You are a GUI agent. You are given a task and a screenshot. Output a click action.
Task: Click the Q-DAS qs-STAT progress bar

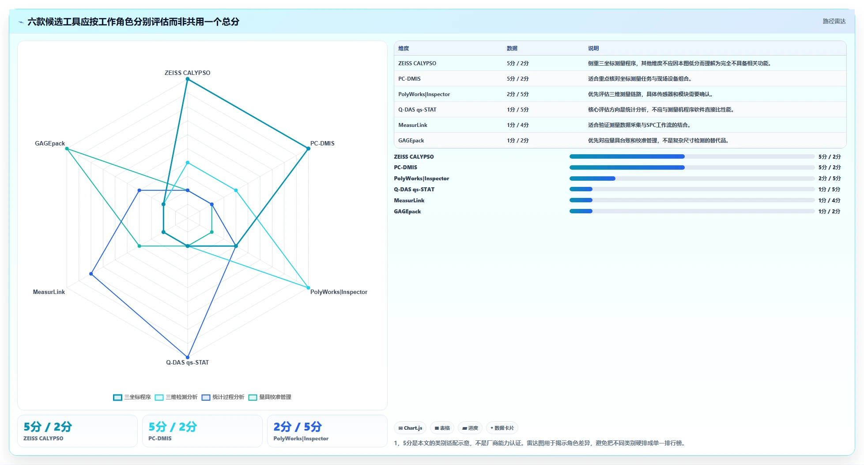[692, 190]
